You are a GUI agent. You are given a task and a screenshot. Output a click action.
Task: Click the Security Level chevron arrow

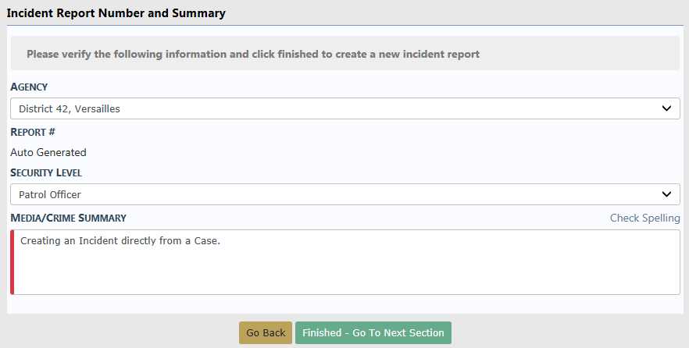click(x=666, y=194)
